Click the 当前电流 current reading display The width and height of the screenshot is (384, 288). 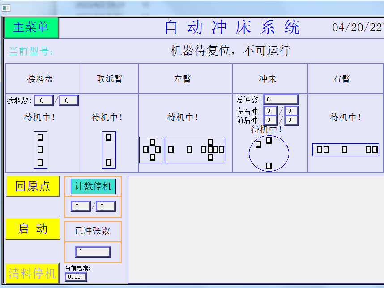[75, 277]
